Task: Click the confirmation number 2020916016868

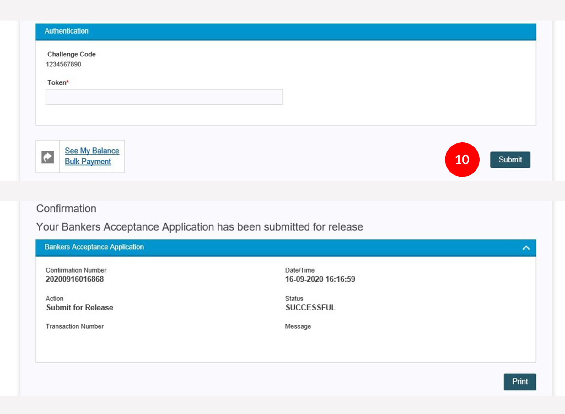Action: pos(75,279)
